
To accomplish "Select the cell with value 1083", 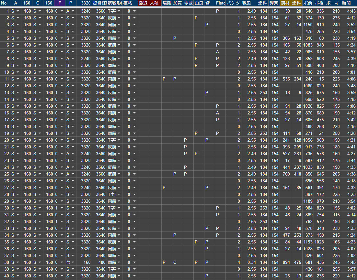I will tap(308, 45).
